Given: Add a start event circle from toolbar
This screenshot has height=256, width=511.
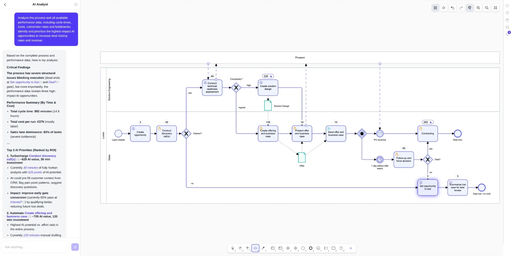Looking at the screenshot, I should tap(303, 248).
